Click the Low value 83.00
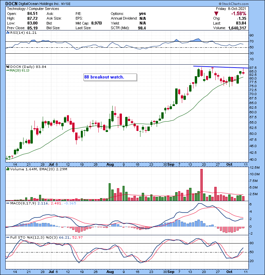The image size is (265, 275). click(x=32, y=23)
